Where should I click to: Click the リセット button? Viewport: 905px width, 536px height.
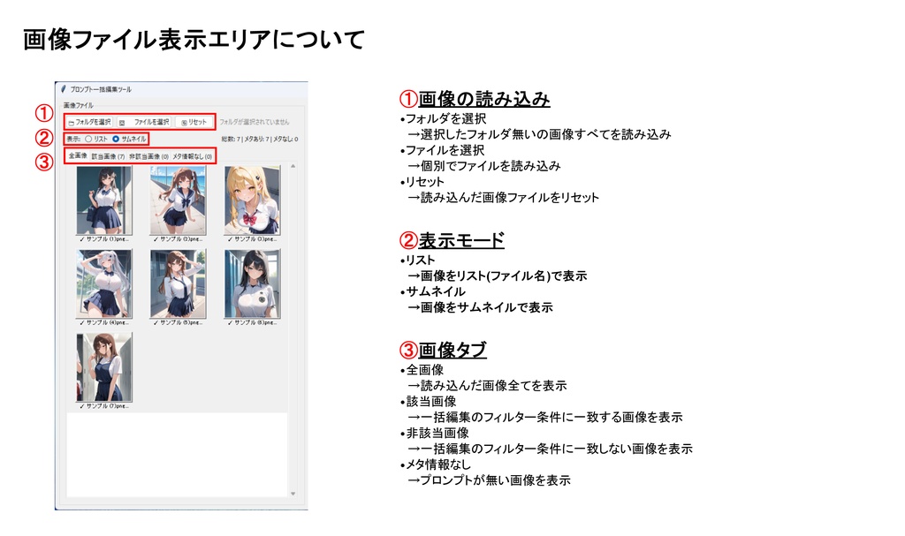point(194,122)
